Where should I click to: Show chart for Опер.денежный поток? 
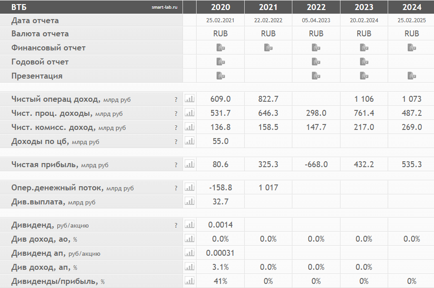(190, 187)
